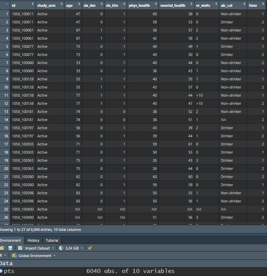The image size is (267, 276).
Task: Switch to the Tutorial tab
Action: point(52,240)
